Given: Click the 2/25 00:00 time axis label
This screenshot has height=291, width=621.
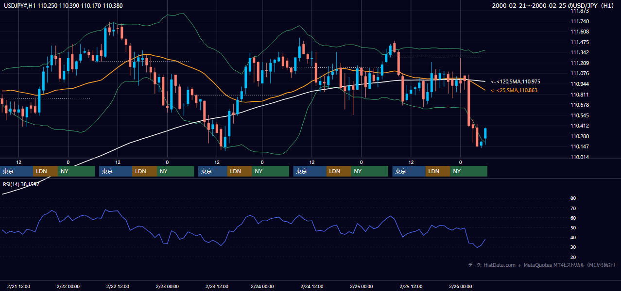Looking at the screenshot, I should [361, 286].
